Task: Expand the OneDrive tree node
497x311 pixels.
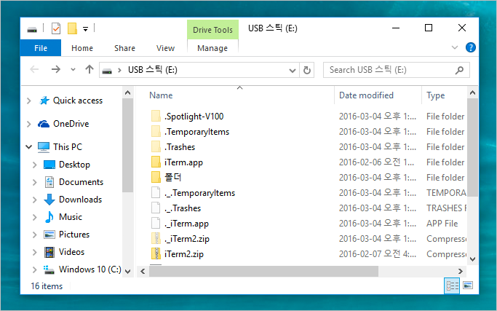Action: tap(29, 124)
